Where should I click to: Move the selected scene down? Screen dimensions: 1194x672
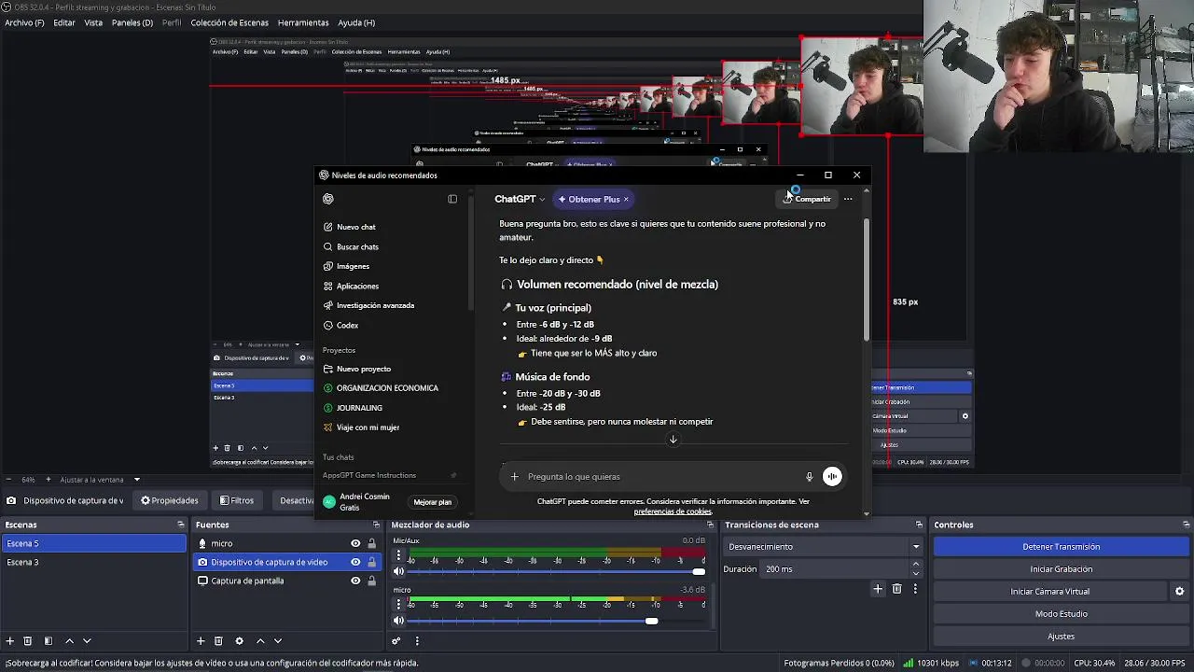pos(87,641)
